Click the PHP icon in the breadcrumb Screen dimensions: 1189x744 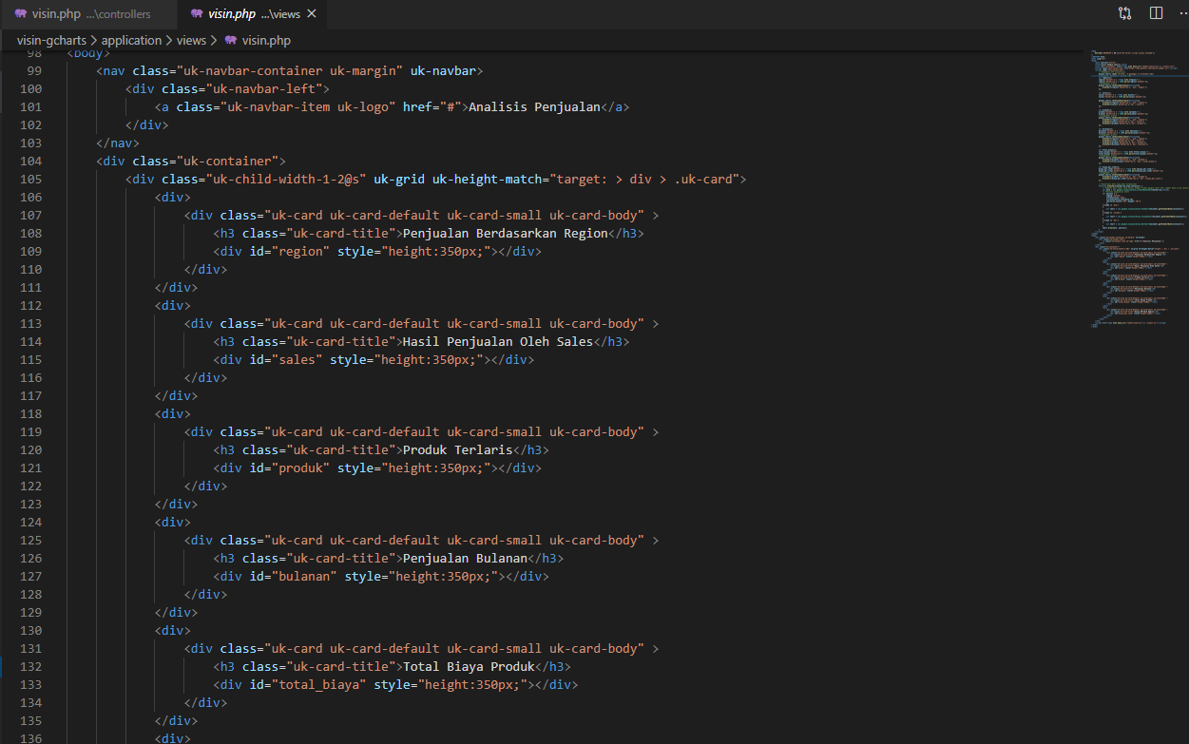pos(230,41)
